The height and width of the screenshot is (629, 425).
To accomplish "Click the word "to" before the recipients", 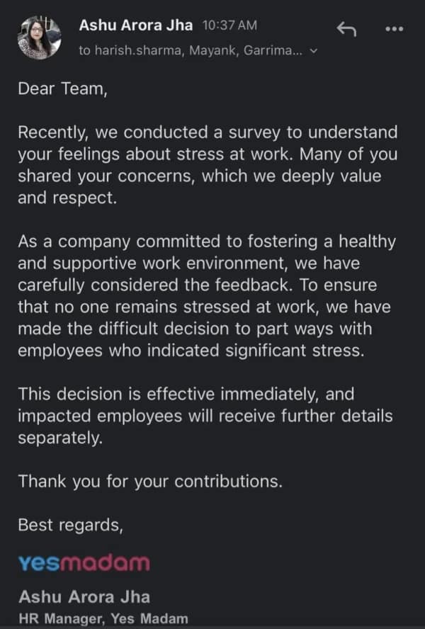I will tap(85, 51).
